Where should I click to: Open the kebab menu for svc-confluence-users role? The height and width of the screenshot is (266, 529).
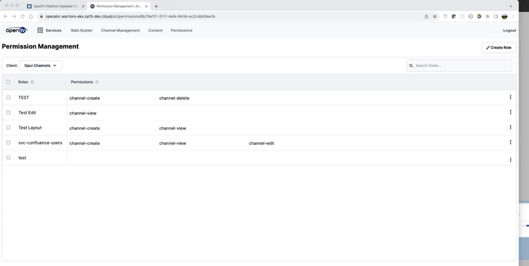click(x=510, y=142)
